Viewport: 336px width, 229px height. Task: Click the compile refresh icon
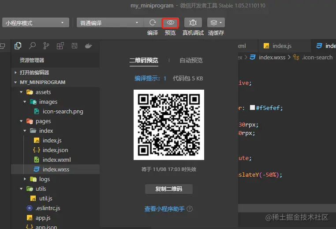point(153,22)
